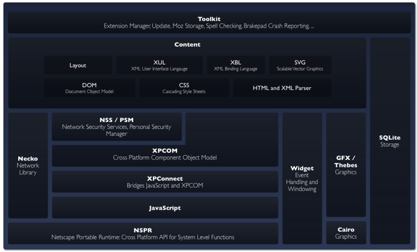Image resolution: width=417 pixels, height=252 pixels.
Task: Select the Necko Network Library block
Action: tap(28, 165)
